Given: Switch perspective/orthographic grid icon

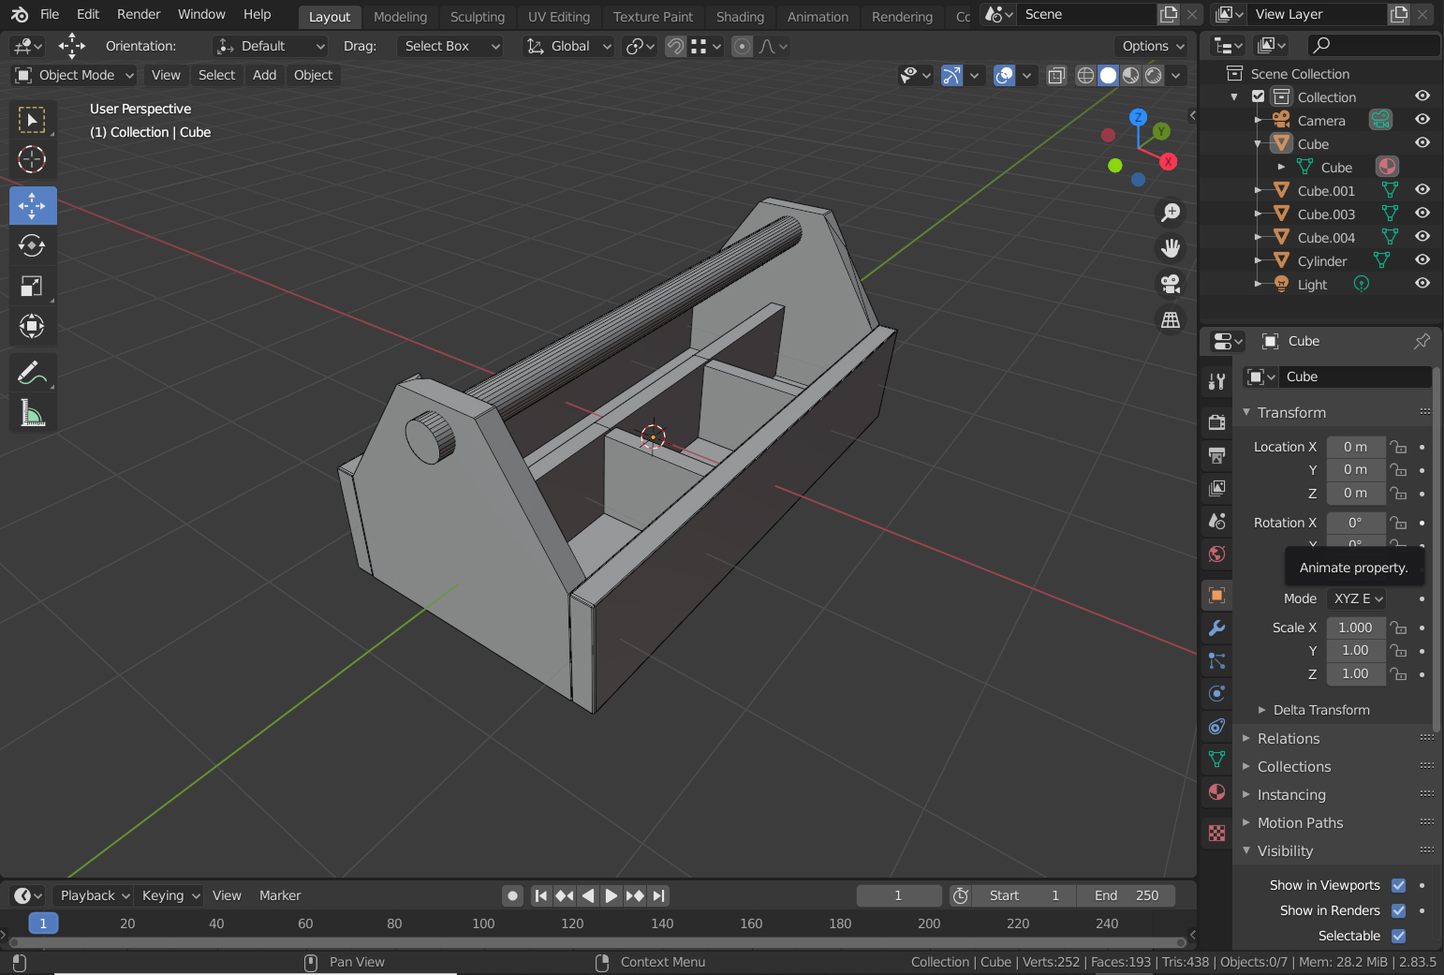Looking at the screenshot, I should pyautogui.click(x=1171, y=319).
